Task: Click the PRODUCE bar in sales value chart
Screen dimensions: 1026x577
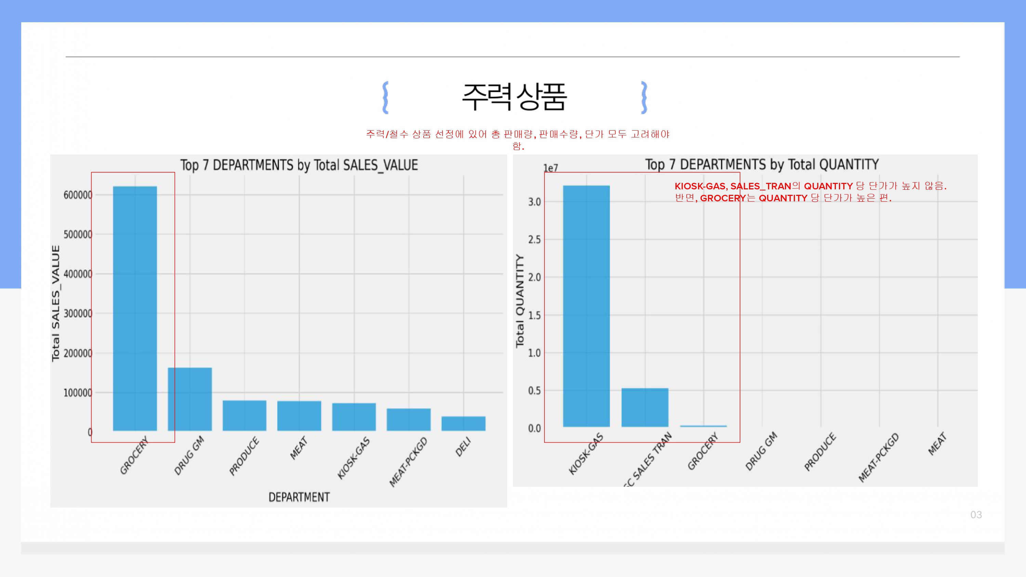Action: tap(244, 415)
